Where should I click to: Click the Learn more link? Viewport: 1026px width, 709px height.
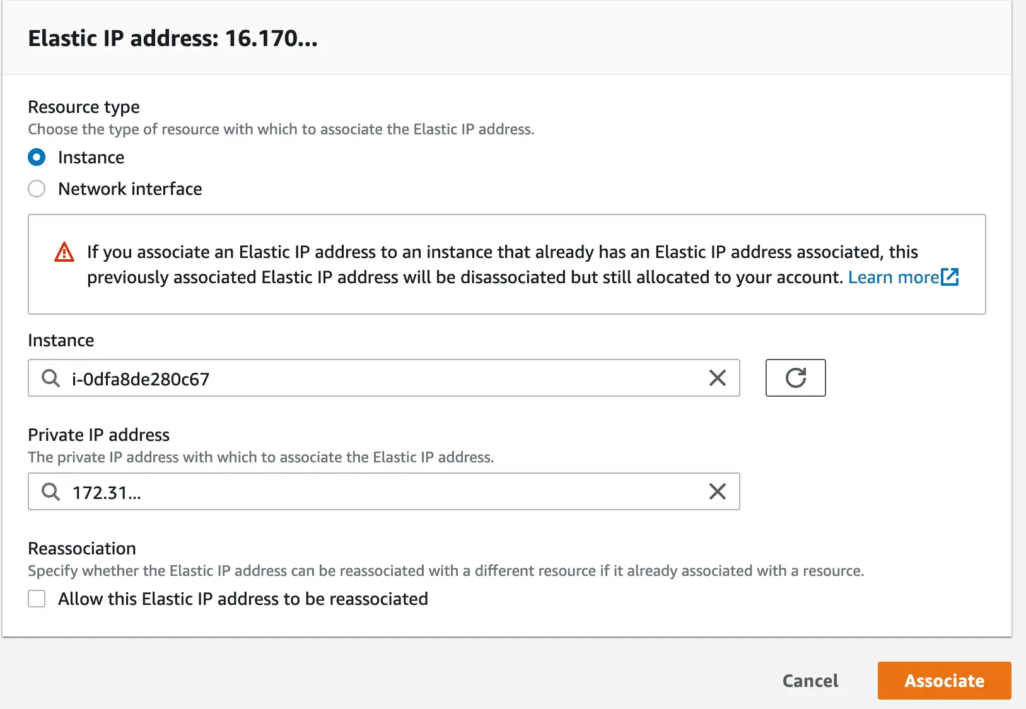click(894, 277)
